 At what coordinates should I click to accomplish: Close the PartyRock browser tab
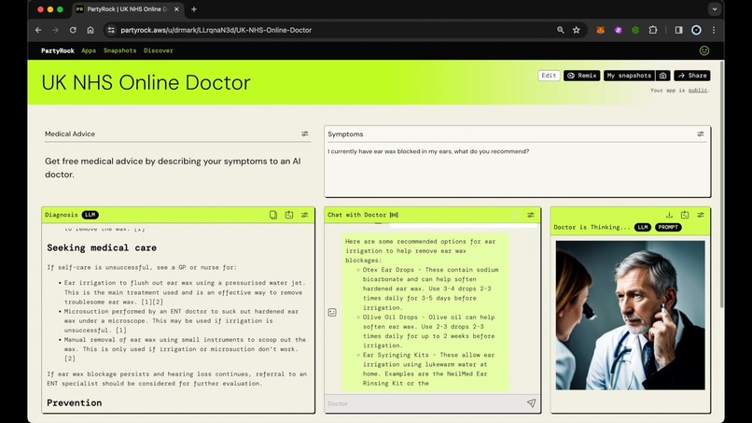(176, 9)
